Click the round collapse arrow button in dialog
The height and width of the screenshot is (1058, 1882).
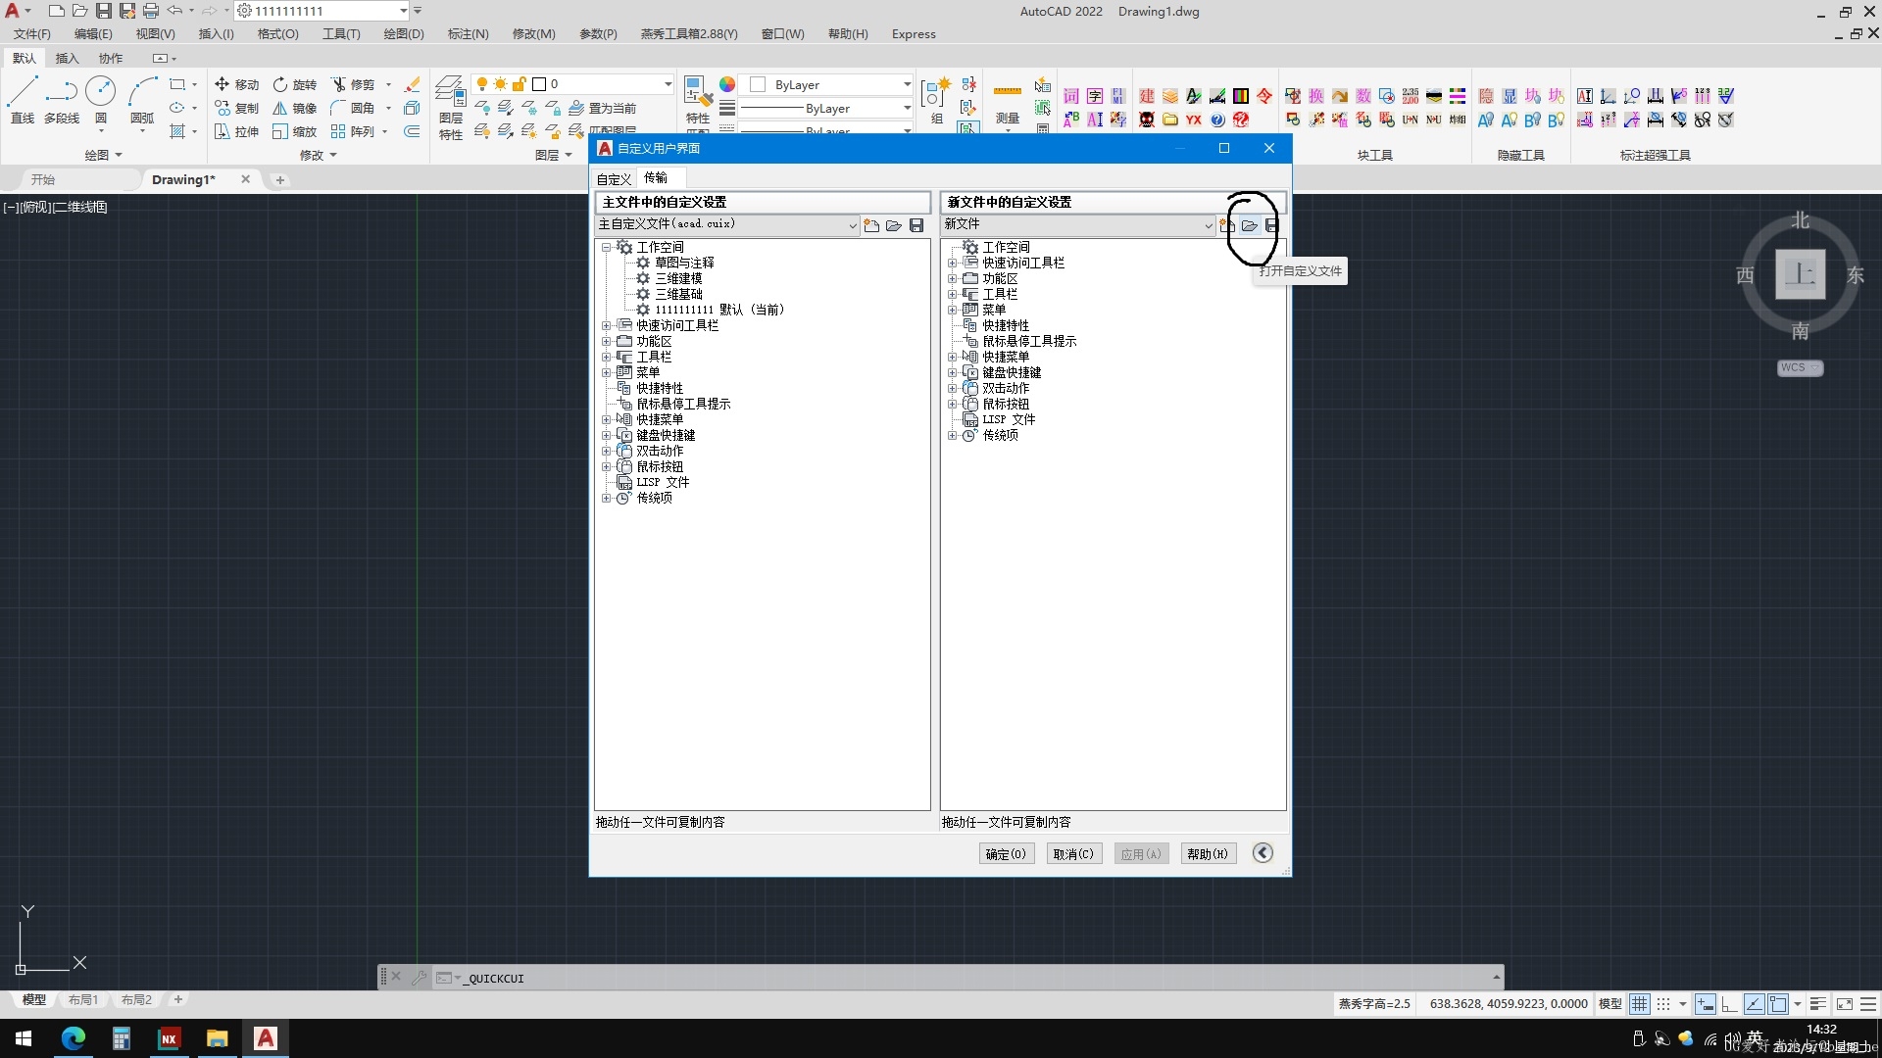click(1263, 853)
